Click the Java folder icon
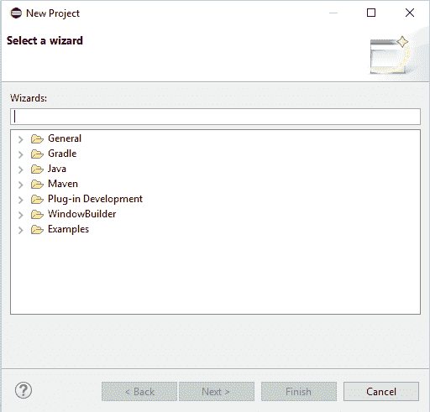 pyautogui.click(x=37, y=169)
